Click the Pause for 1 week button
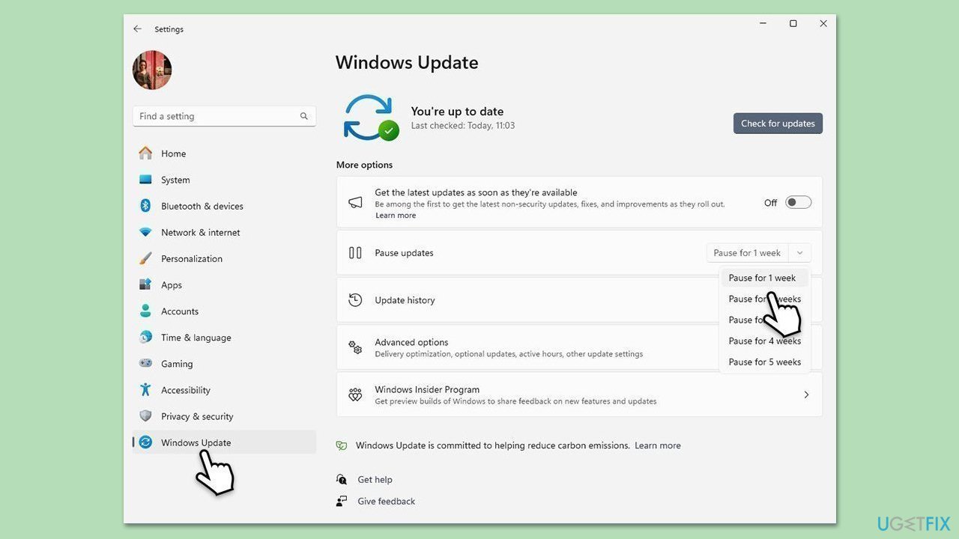Image resolution: width=959 pixels, height=539 pixels. coord(747,253)
